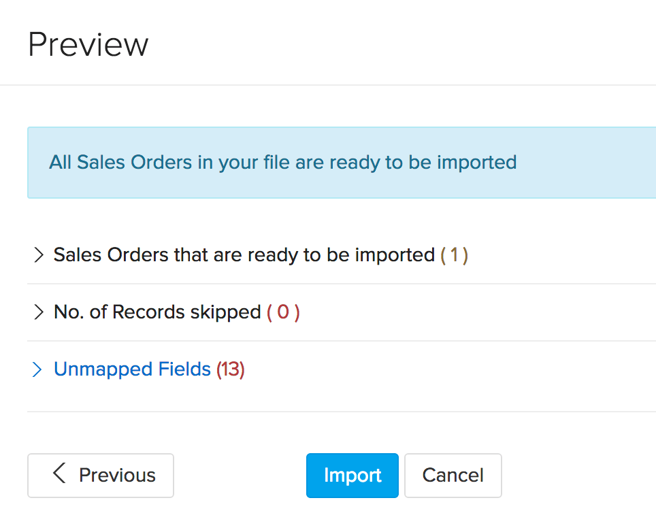
Task: Click the unmapped fields count (13)
Action: pyautogui.click(x=231, y=369)
